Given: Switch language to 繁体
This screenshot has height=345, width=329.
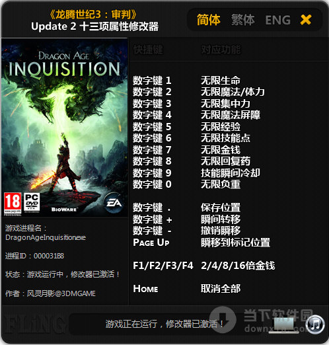Looking at the screenshot, I should 243,20.
